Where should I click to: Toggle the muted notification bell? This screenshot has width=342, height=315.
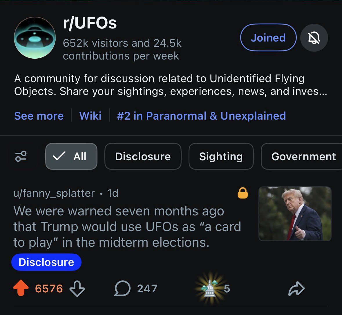314,38
